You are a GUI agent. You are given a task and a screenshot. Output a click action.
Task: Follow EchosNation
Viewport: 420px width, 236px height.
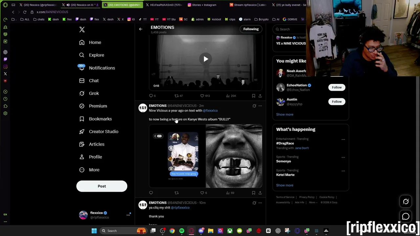[337, 88]
